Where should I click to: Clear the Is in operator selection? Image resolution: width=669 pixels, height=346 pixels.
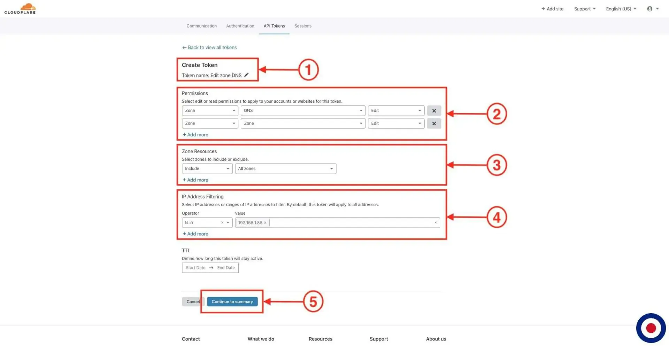tap(222, 223)
